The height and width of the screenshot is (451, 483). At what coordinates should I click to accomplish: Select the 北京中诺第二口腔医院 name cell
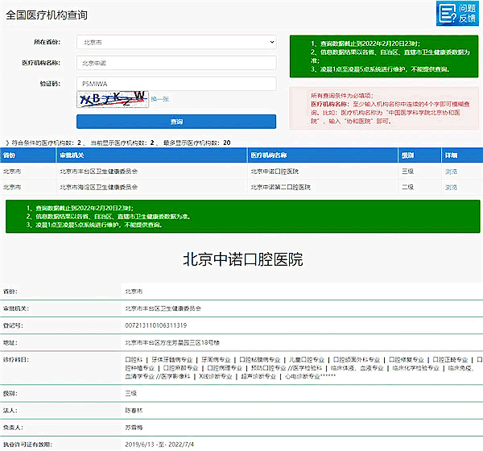[x=282, y=187]
